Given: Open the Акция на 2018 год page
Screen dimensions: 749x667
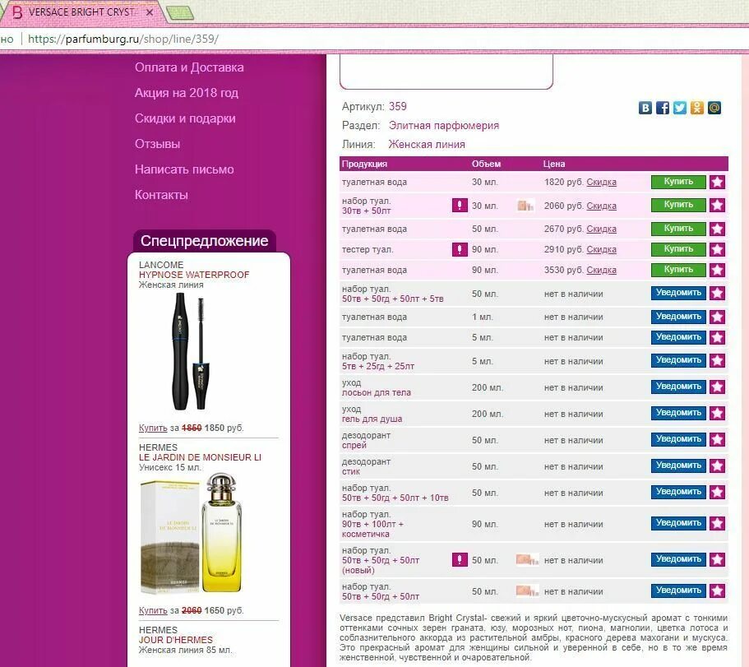Looking at the screenshot, I should point(187,93).
